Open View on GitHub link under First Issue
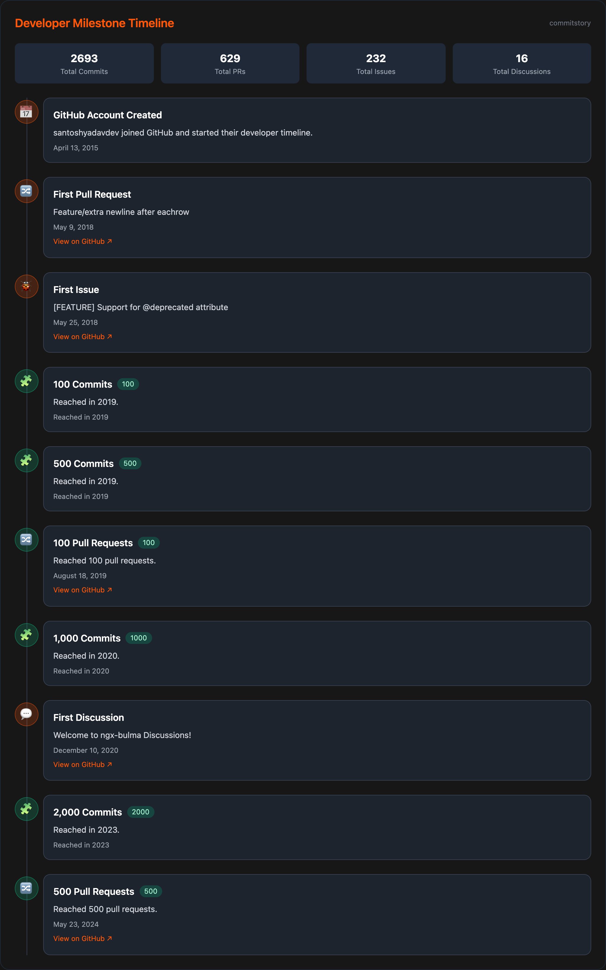The image size is (606, 970). pos(83,337)
